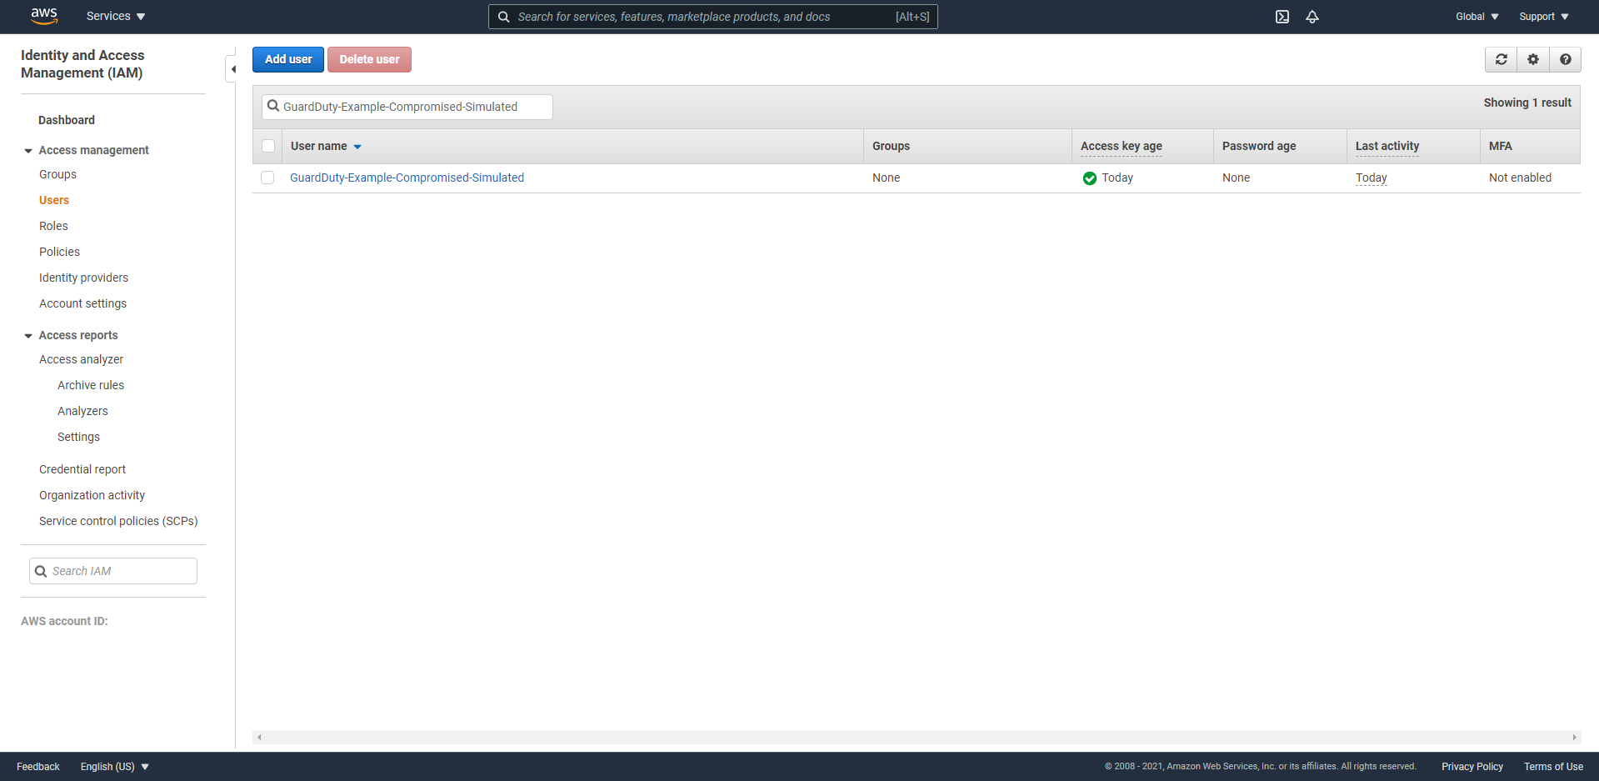Screen dimensions: 1599x781
Task: Click the MFA column header
Action: (x=1500, y=146)
